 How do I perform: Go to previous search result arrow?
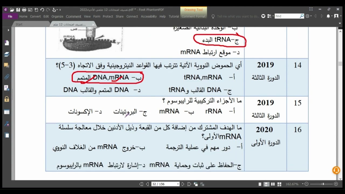coord(315,16)
